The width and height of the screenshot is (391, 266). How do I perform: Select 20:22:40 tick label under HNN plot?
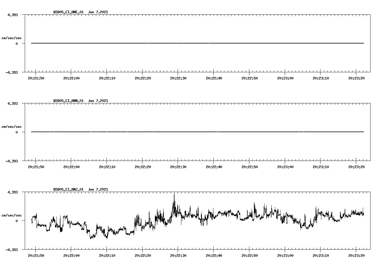pos(214,167)
